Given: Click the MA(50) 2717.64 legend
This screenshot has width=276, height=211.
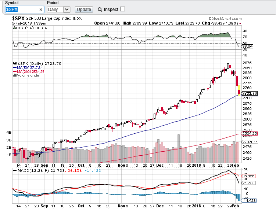Looking at the screenshot, I should click(28, 67).
